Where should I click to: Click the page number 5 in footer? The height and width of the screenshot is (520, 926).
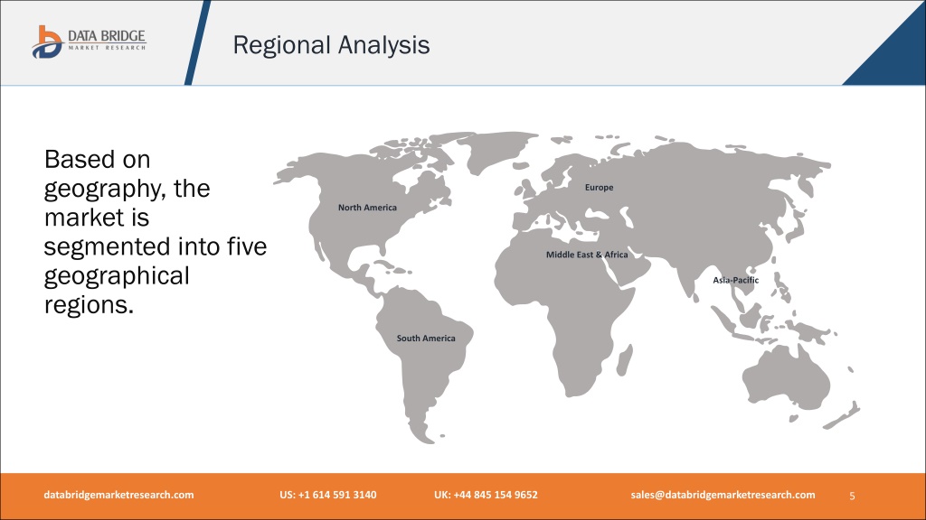point(852,496)
